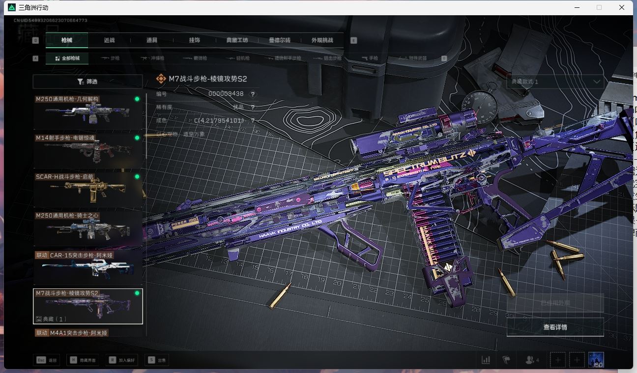Viewport: 637px width, 373px height.
Task: Click the green dot on SCAR-H 启航
Action: [138, 176]
